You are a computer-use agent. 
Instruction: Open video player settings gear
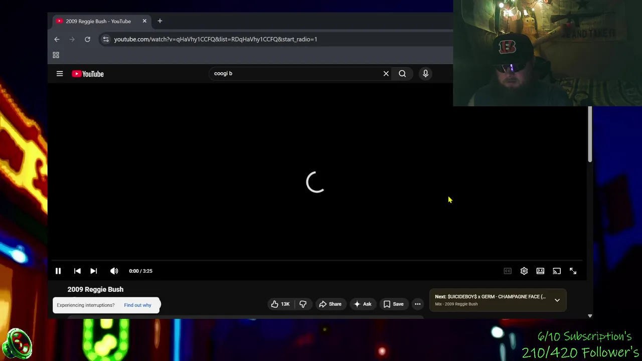tap(524, 271)
